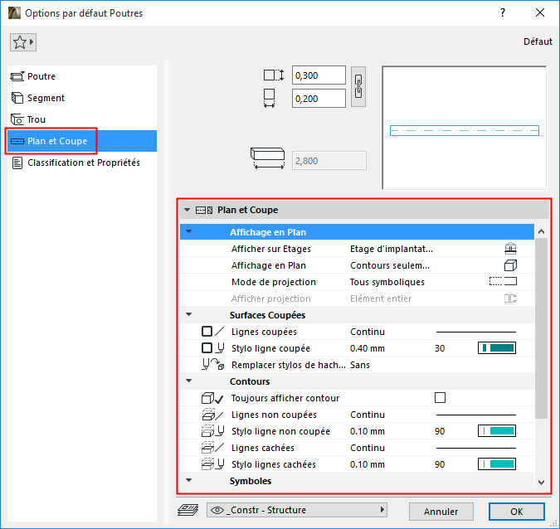Collapse the Symboles section
This screenshot has height=529, width=560.
[x=189, y=481]
